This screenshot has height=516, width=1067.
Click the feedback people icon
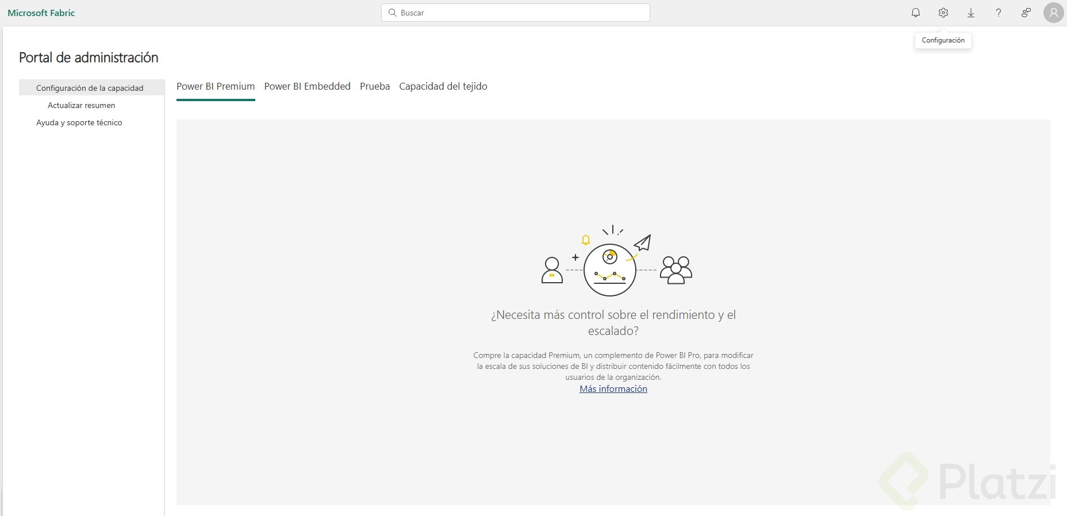[x=1026, y=13]
